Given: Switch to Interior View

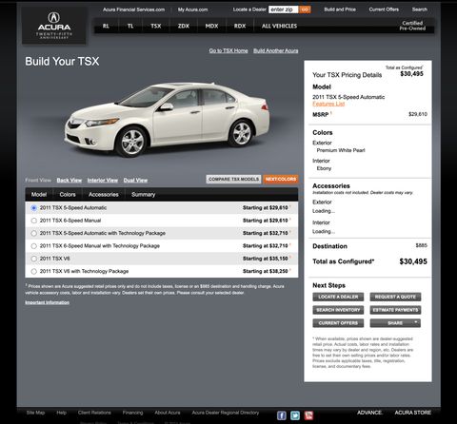Looking at the screenshot, I should 103,181.
